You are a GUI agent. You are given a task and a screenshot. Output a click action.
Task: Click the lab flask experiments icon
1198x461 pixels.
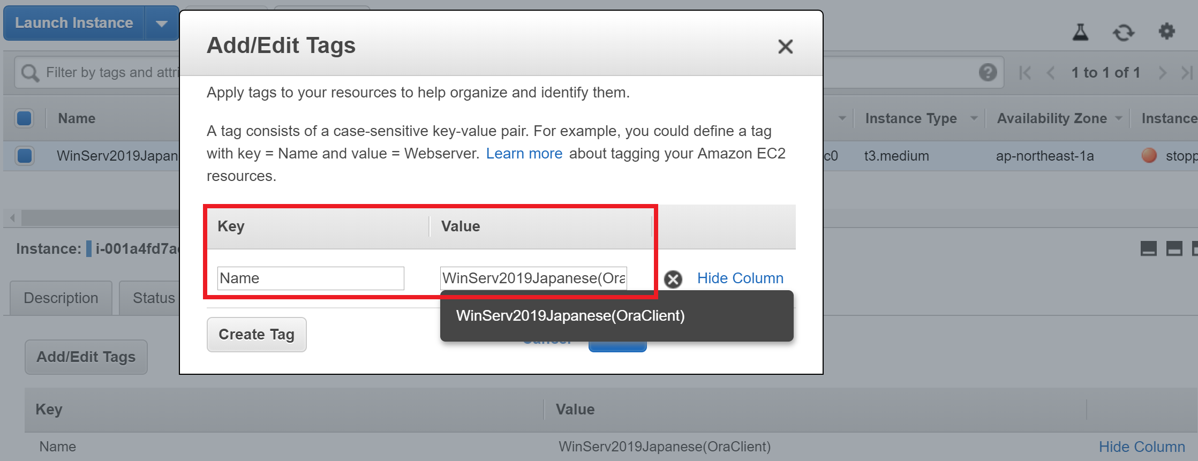pyautogui.click(x=1080, y=32)
